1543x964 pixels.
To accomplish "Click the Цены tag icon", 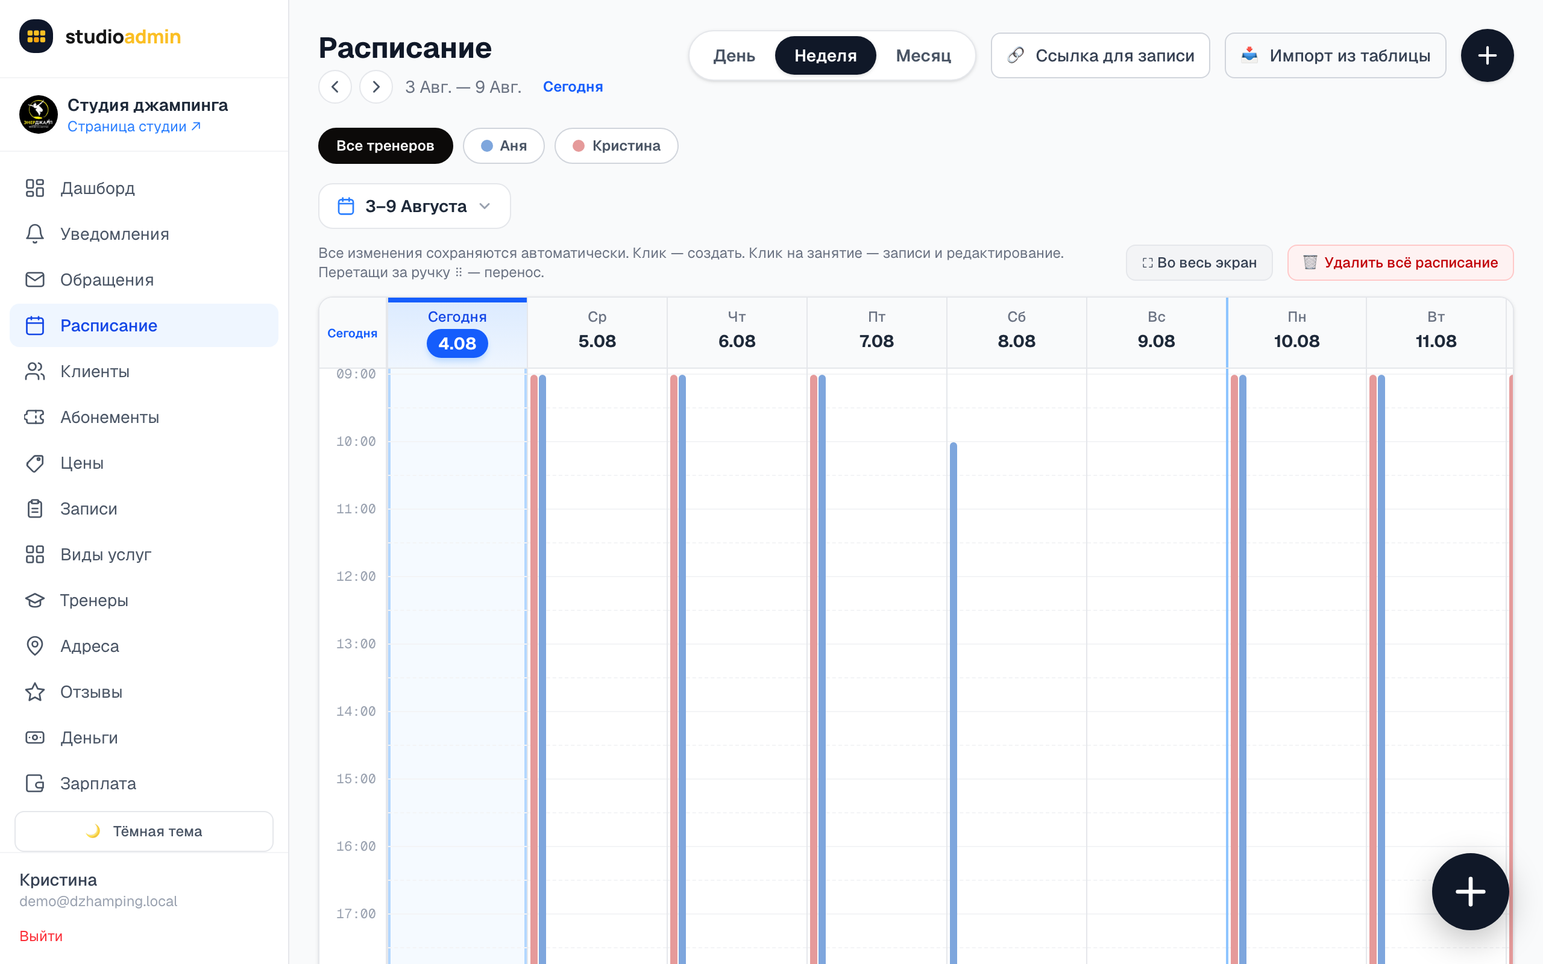I will click(x=35, y=463).
